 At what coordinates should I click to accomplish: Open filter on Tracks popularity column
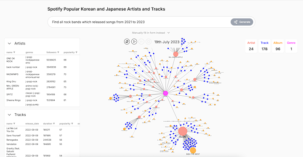pos(72,124)
